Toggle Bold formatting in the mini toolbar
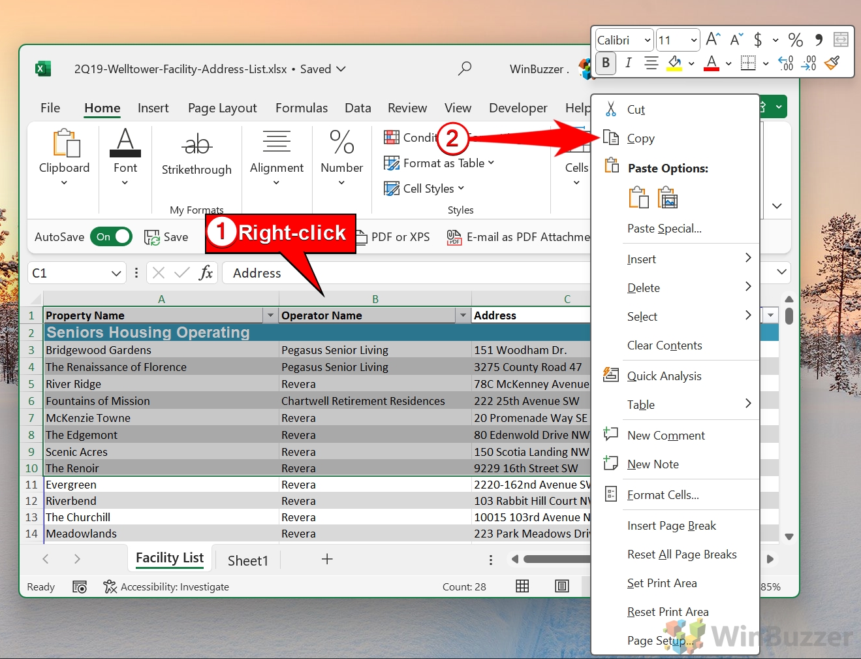 pyautogui.click(x=606, y=63)
